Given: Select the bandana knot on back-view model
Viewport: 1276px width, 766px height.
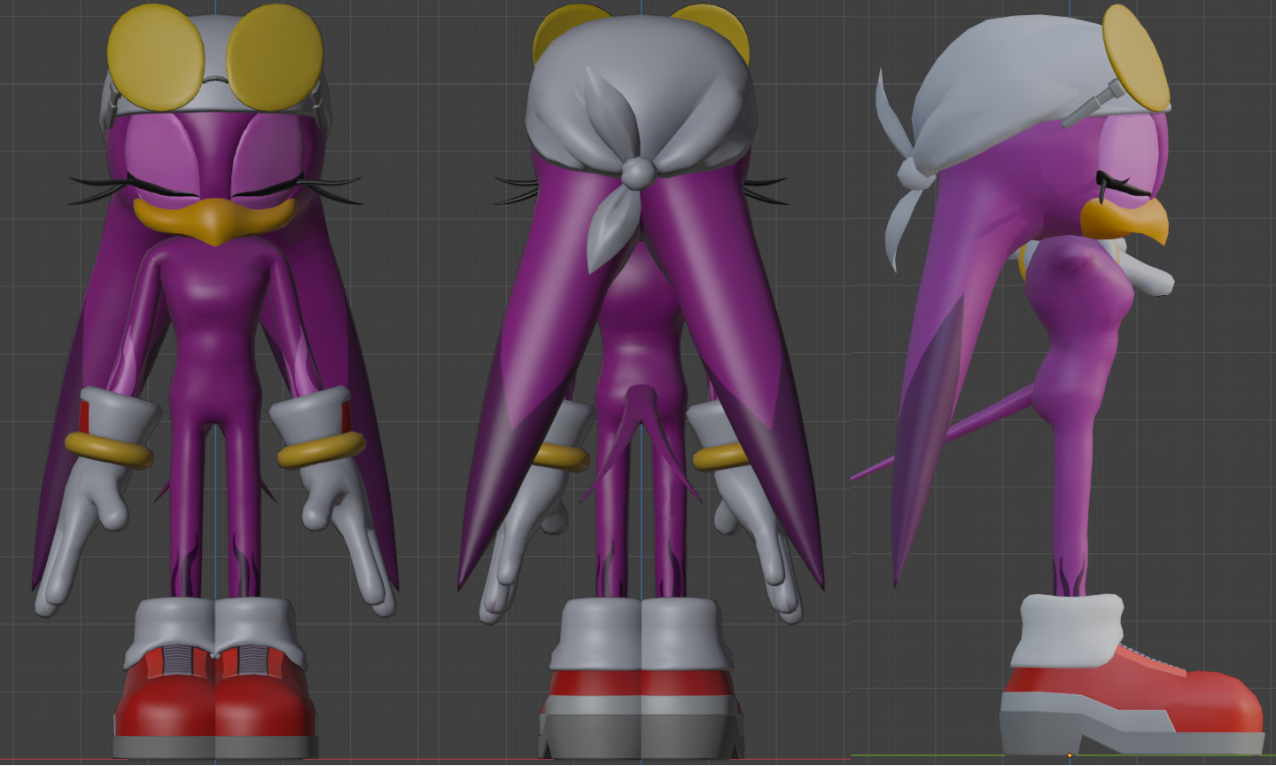Looking at the screenshot, I should click(636, 172).
